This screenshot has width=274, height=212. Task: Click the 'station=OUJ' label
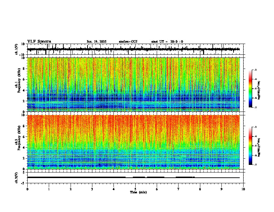pyautogui.click(x=128, y=42)
